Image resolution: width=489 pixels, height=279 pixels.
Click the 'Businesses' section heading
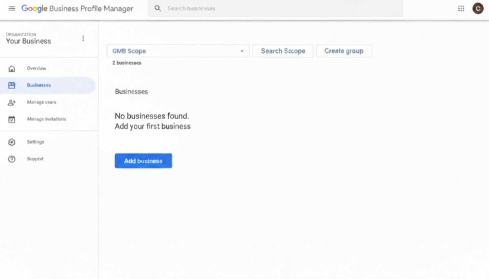[131, 92]
